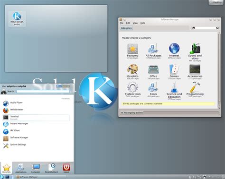Open the Programming hammer icon

pyautogui.click(x=195, y=87)
